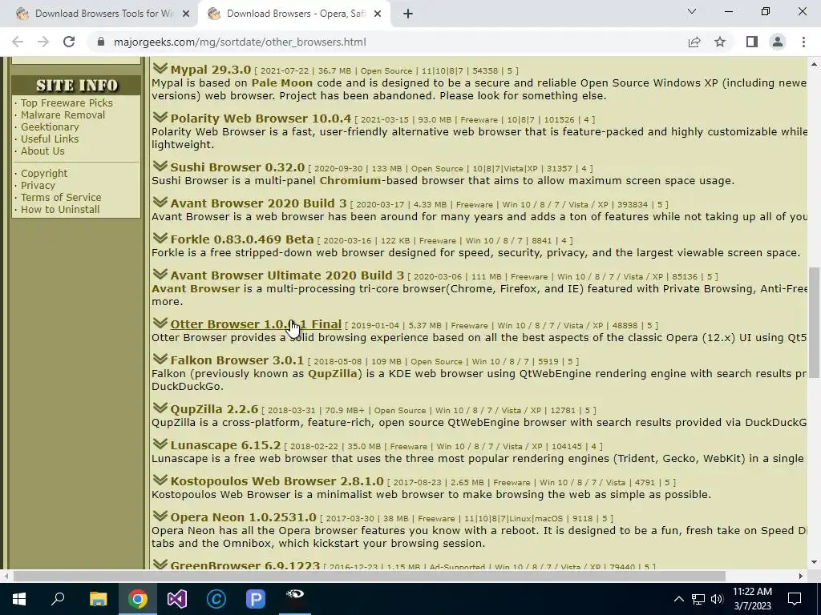821x615 pixels.
Task: Open the notification center icon
Action: (x=795, y=599)
